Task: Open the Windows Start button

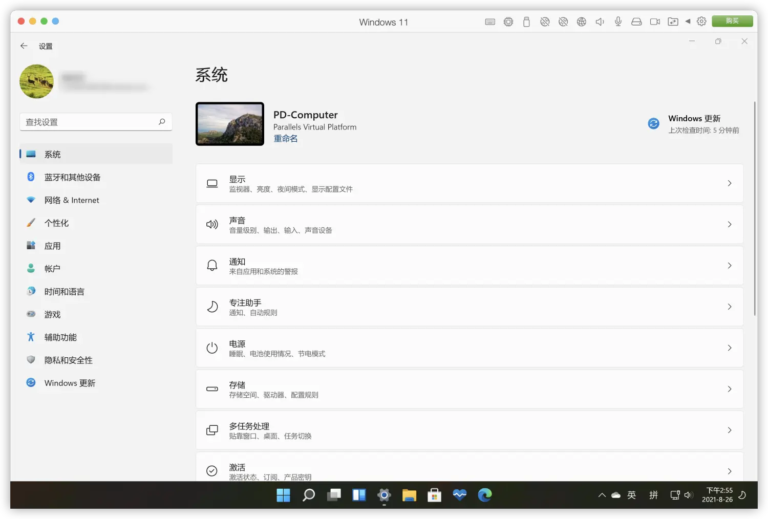Action: (x=283, y=495)
